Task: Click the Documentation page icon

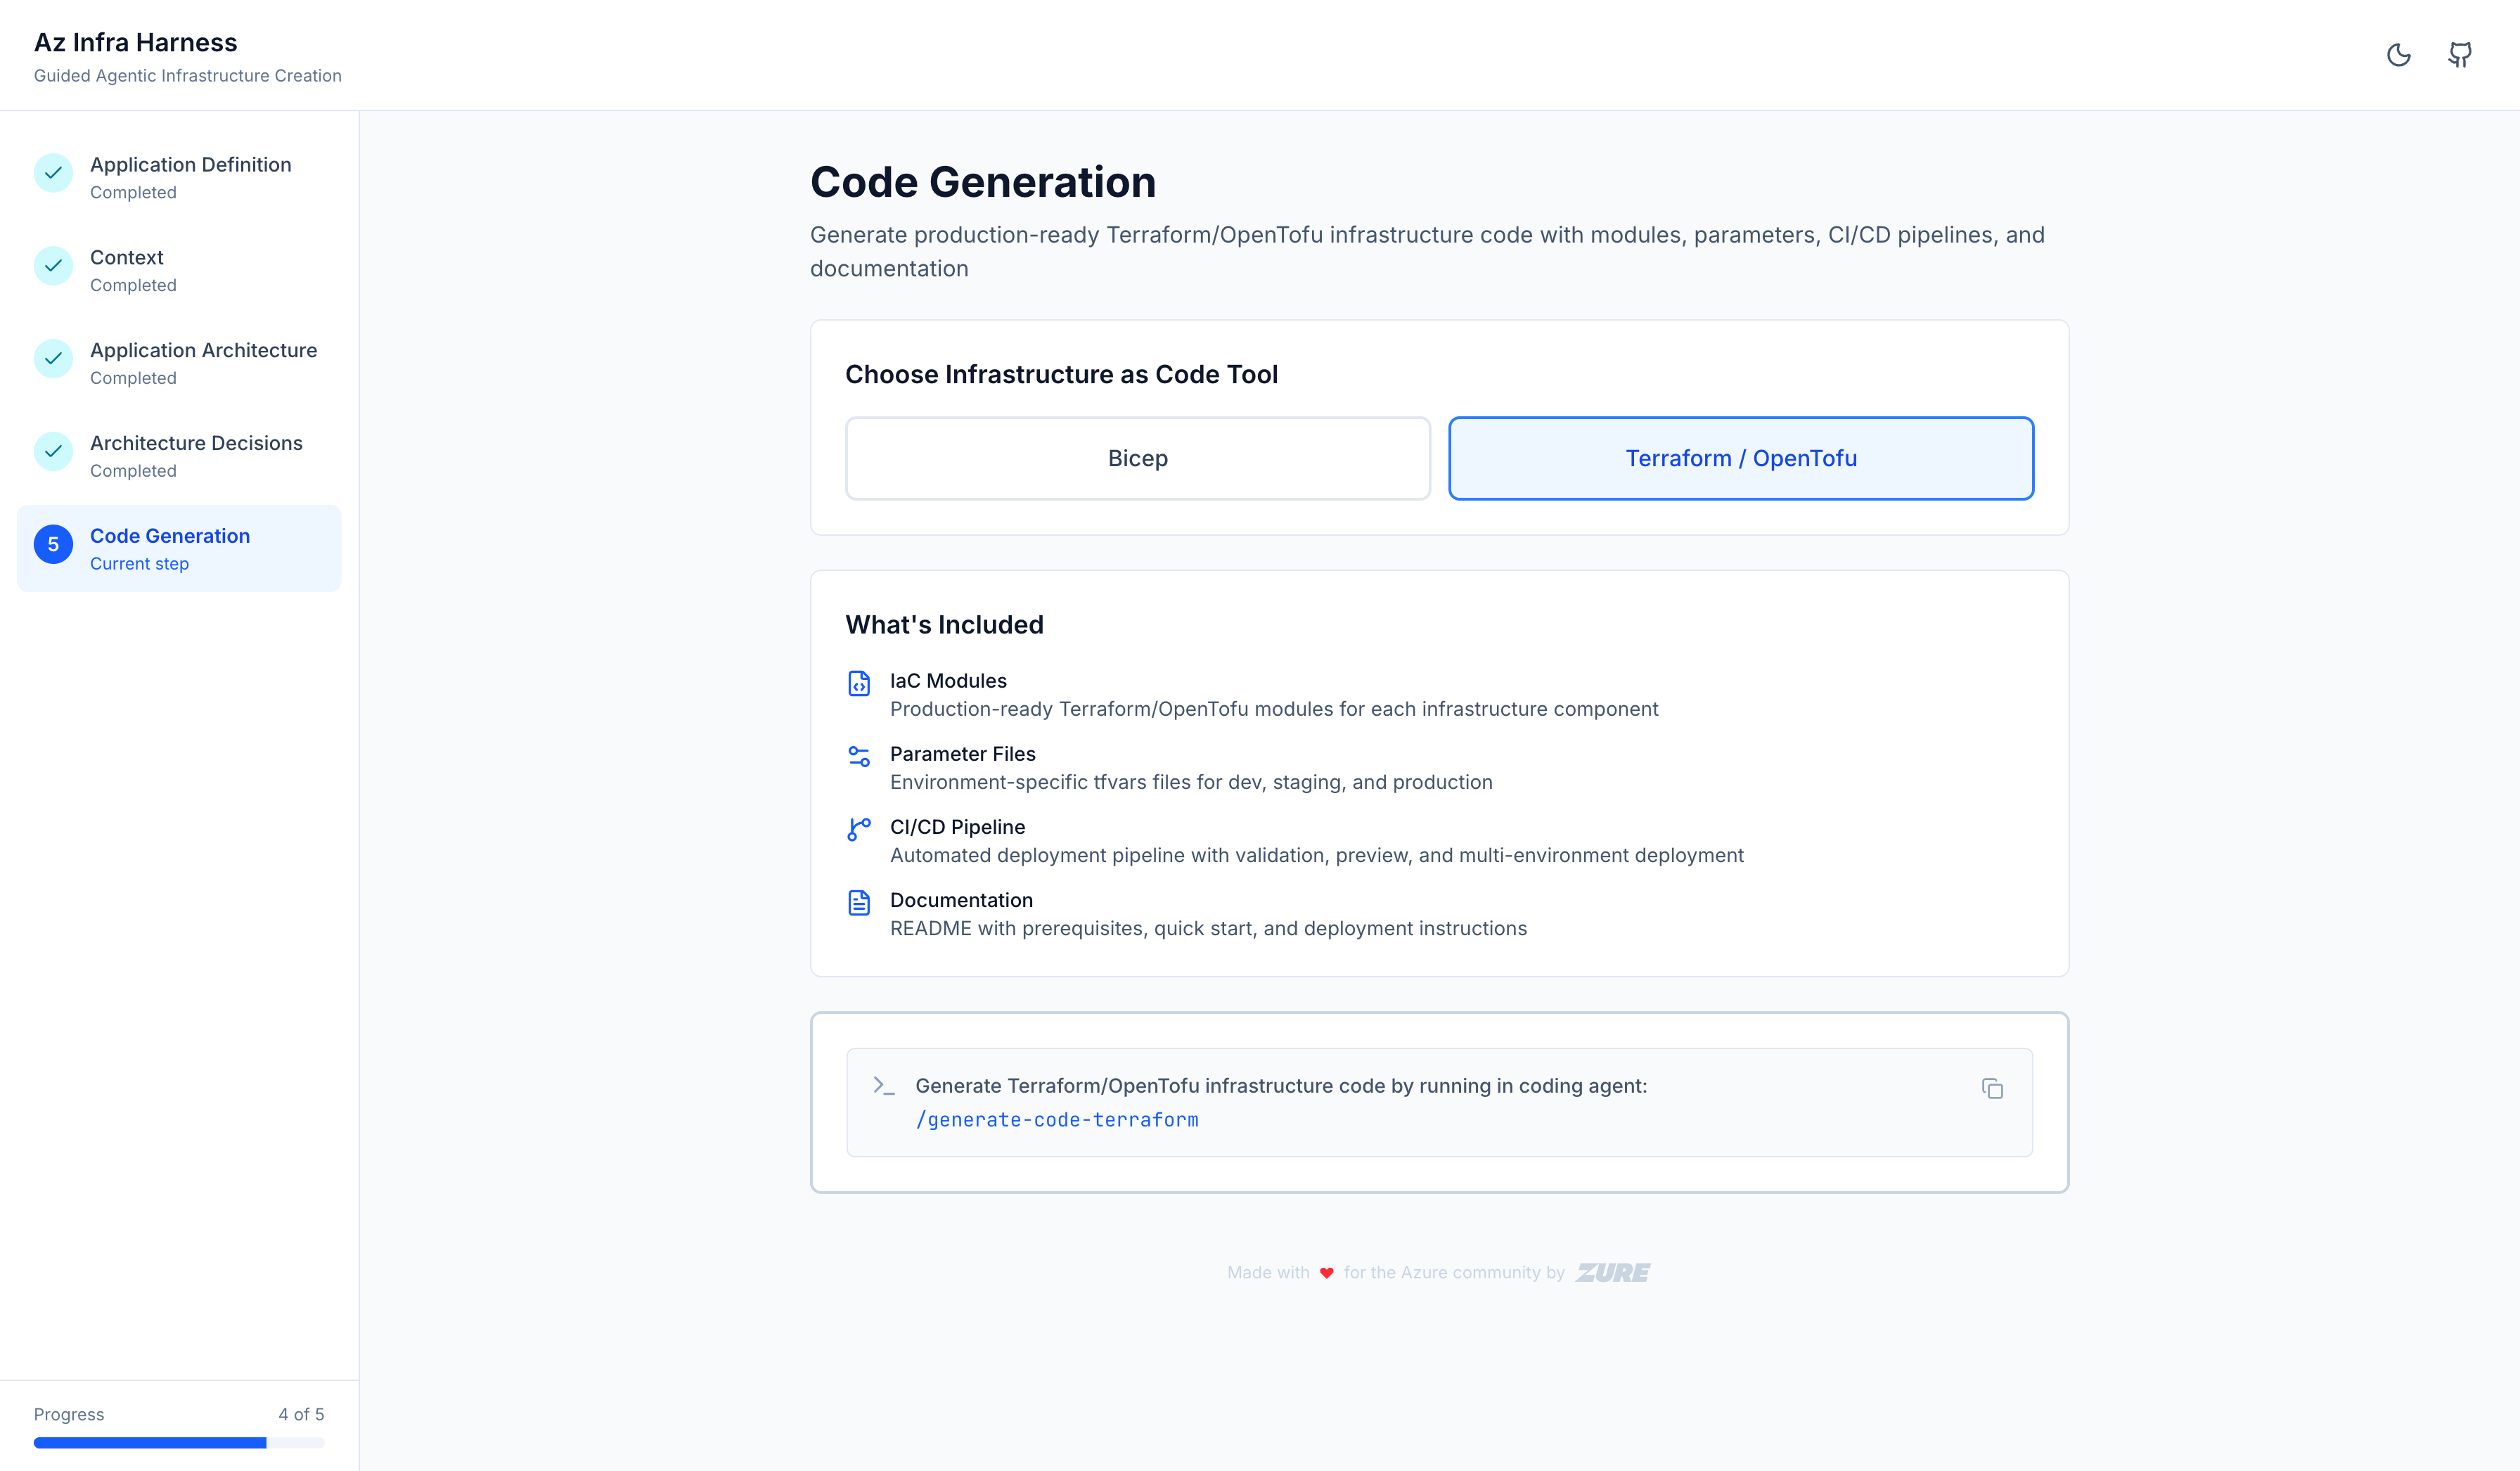Action: coord(859,902)
